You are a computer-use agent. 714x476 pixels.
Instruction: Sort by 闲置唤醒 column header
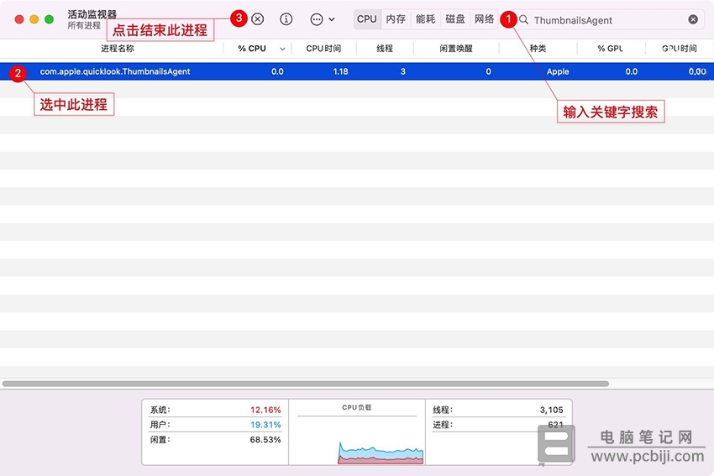[456, 48]
